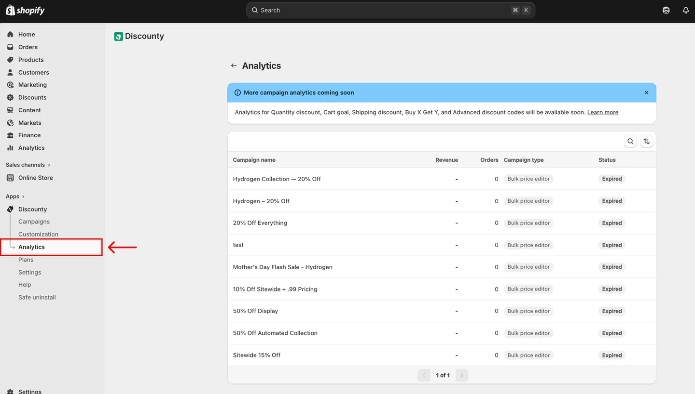Click the Campaign name column header
The image size is (695, 394).
254,160
